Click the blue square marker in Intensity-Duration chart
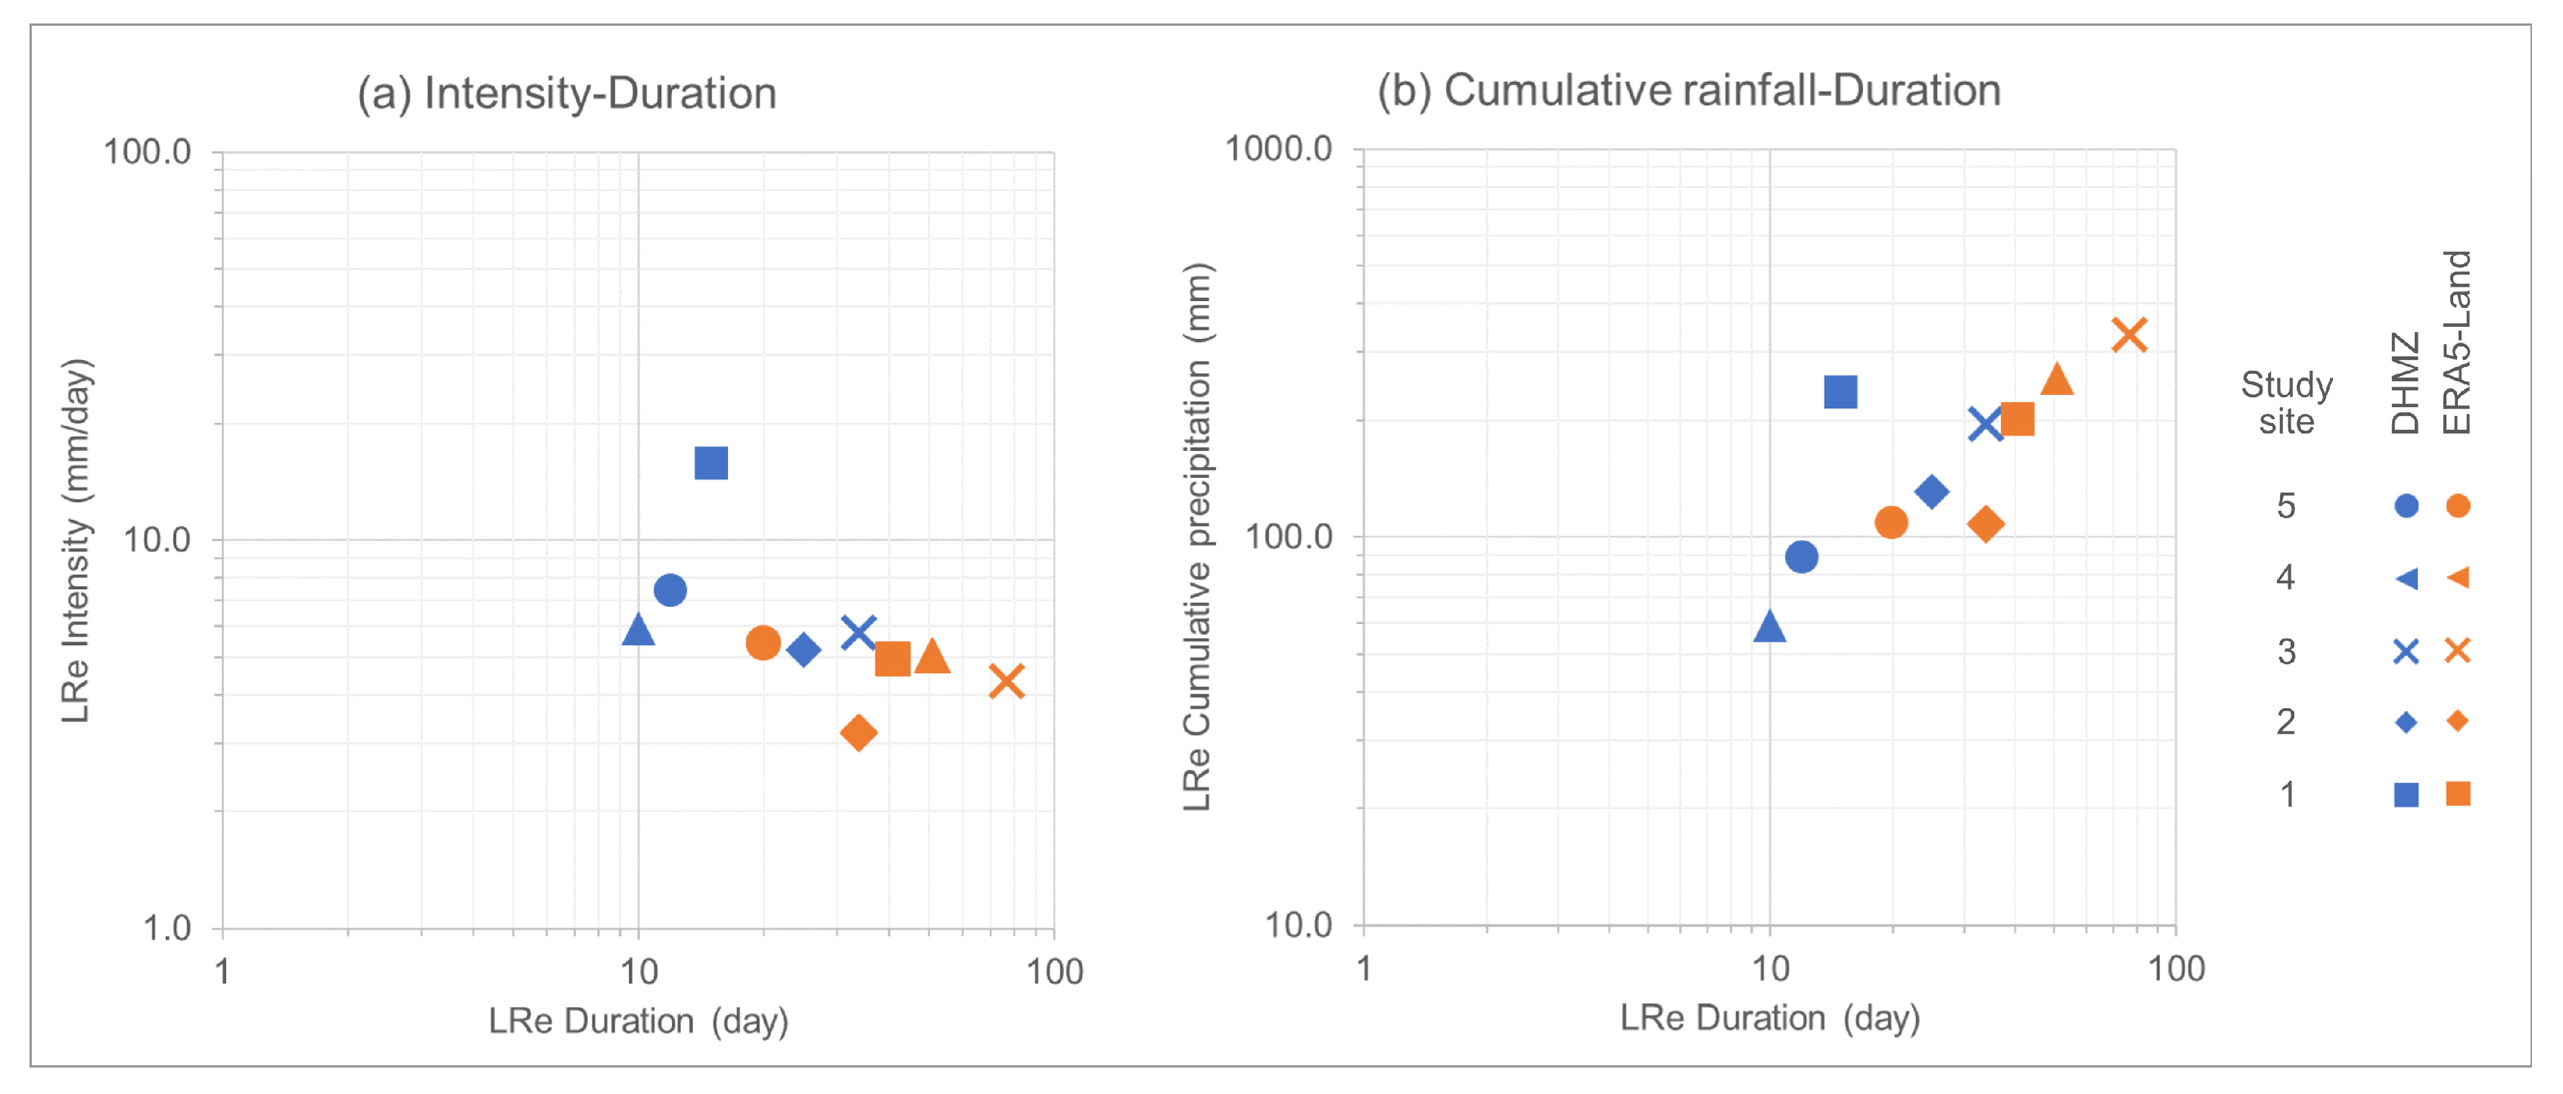 coord(711,462)
